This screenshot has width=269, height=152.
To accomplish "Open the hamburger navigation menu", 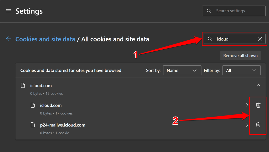I will 9,11.
